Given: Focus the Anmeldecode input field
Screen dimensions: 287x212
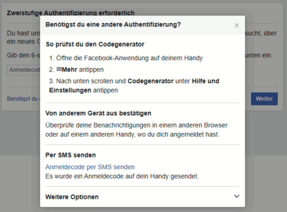Looking at the screenshot, I should (x=24, y=70).
